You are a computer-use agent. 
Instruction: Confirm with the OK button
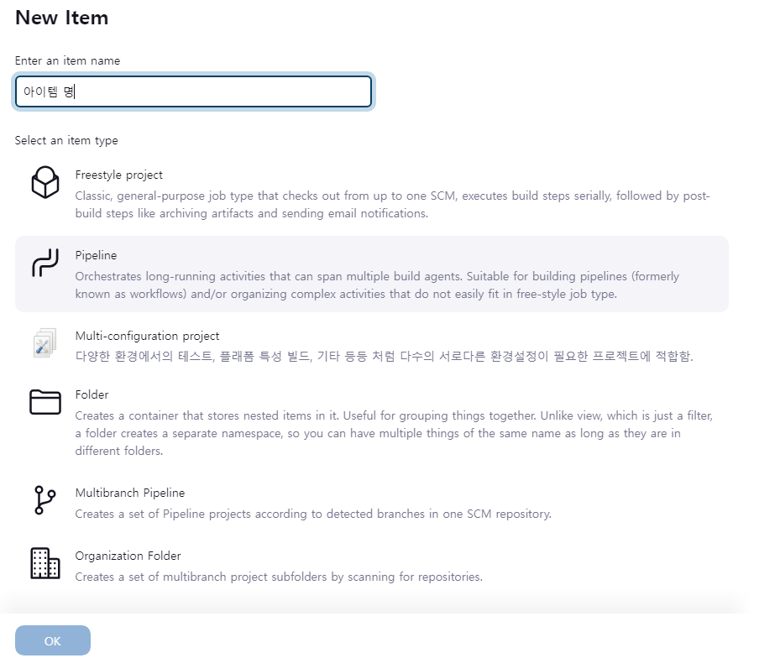(53, 640)
